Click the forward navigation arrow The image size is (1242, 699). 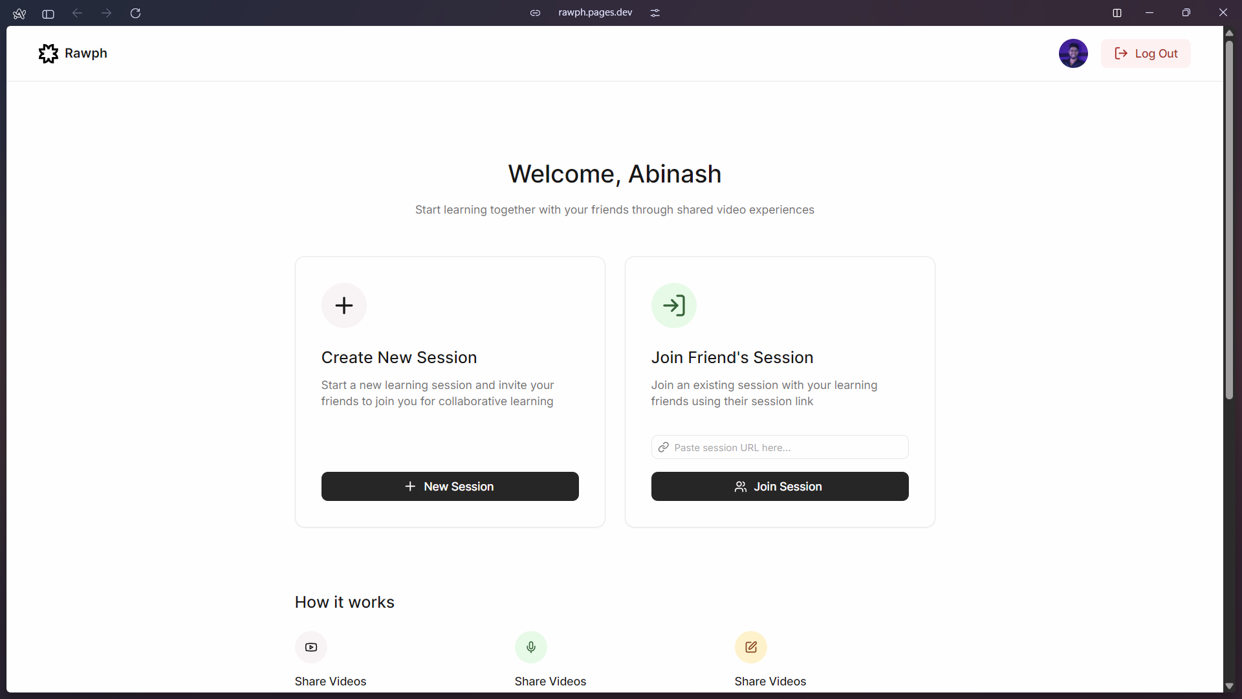point(106,12)
